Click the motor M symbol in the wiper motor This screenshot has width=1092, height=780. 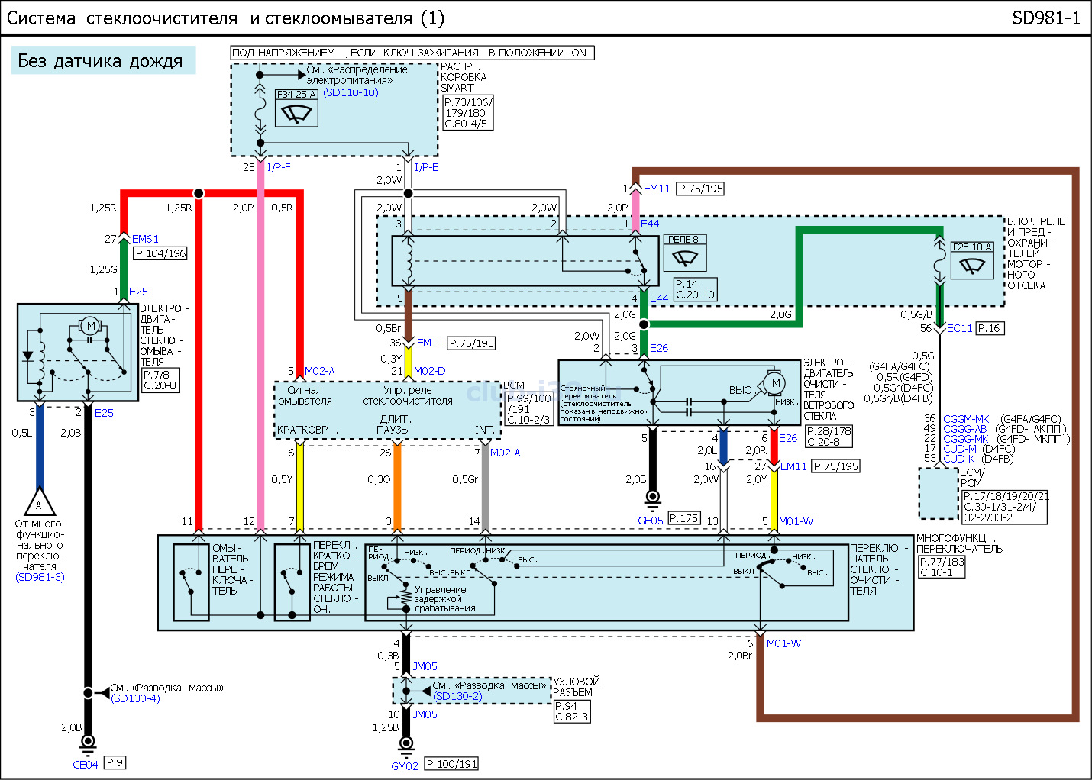click(x=776, y=383)
